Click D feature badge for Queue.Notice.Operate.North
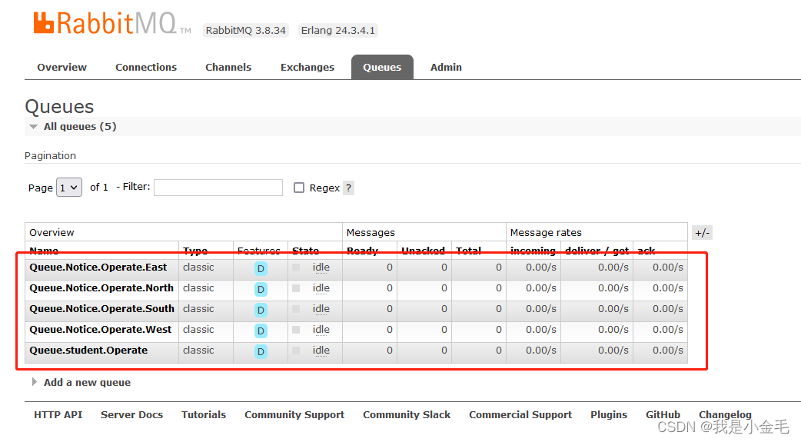The height and width of the screenshot is (442, 801). [261, 289]
